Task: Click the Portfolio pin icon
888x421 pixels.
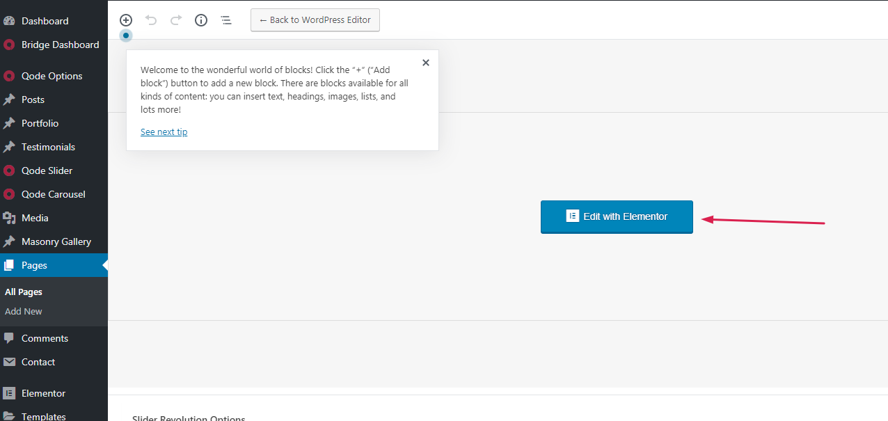Action: click(x=9, y=123)
